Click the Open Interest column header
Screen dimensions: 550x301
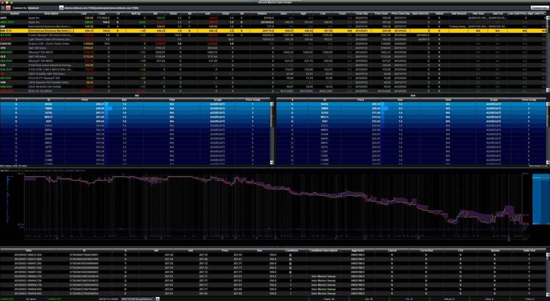click(x=421, y=13)
